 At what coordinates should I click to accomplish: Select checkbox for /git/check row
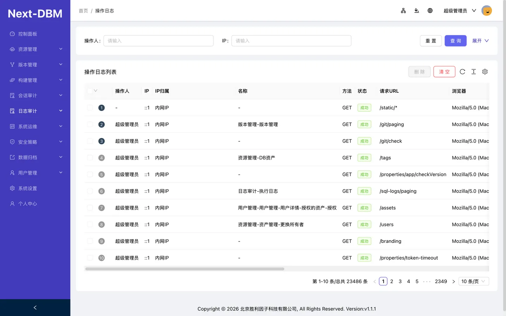coord(90,141)
